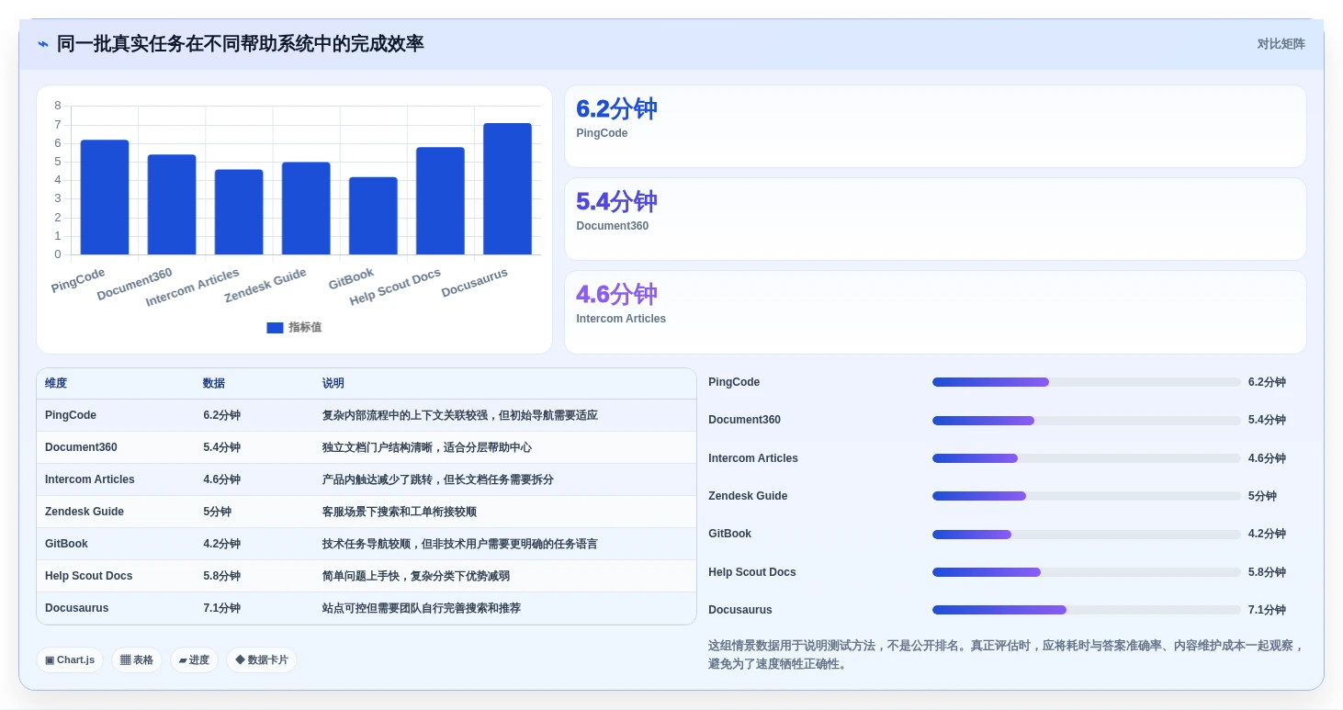Click the PingCode bar in chart
The width and height of the screenshot is (1343, 710).
coord(105,197)
